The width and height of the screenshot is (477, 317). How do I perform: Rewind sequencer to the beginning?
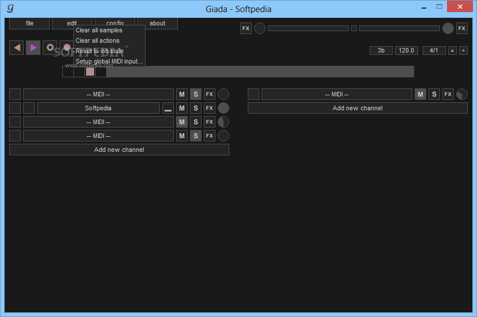tap(17, 48)
